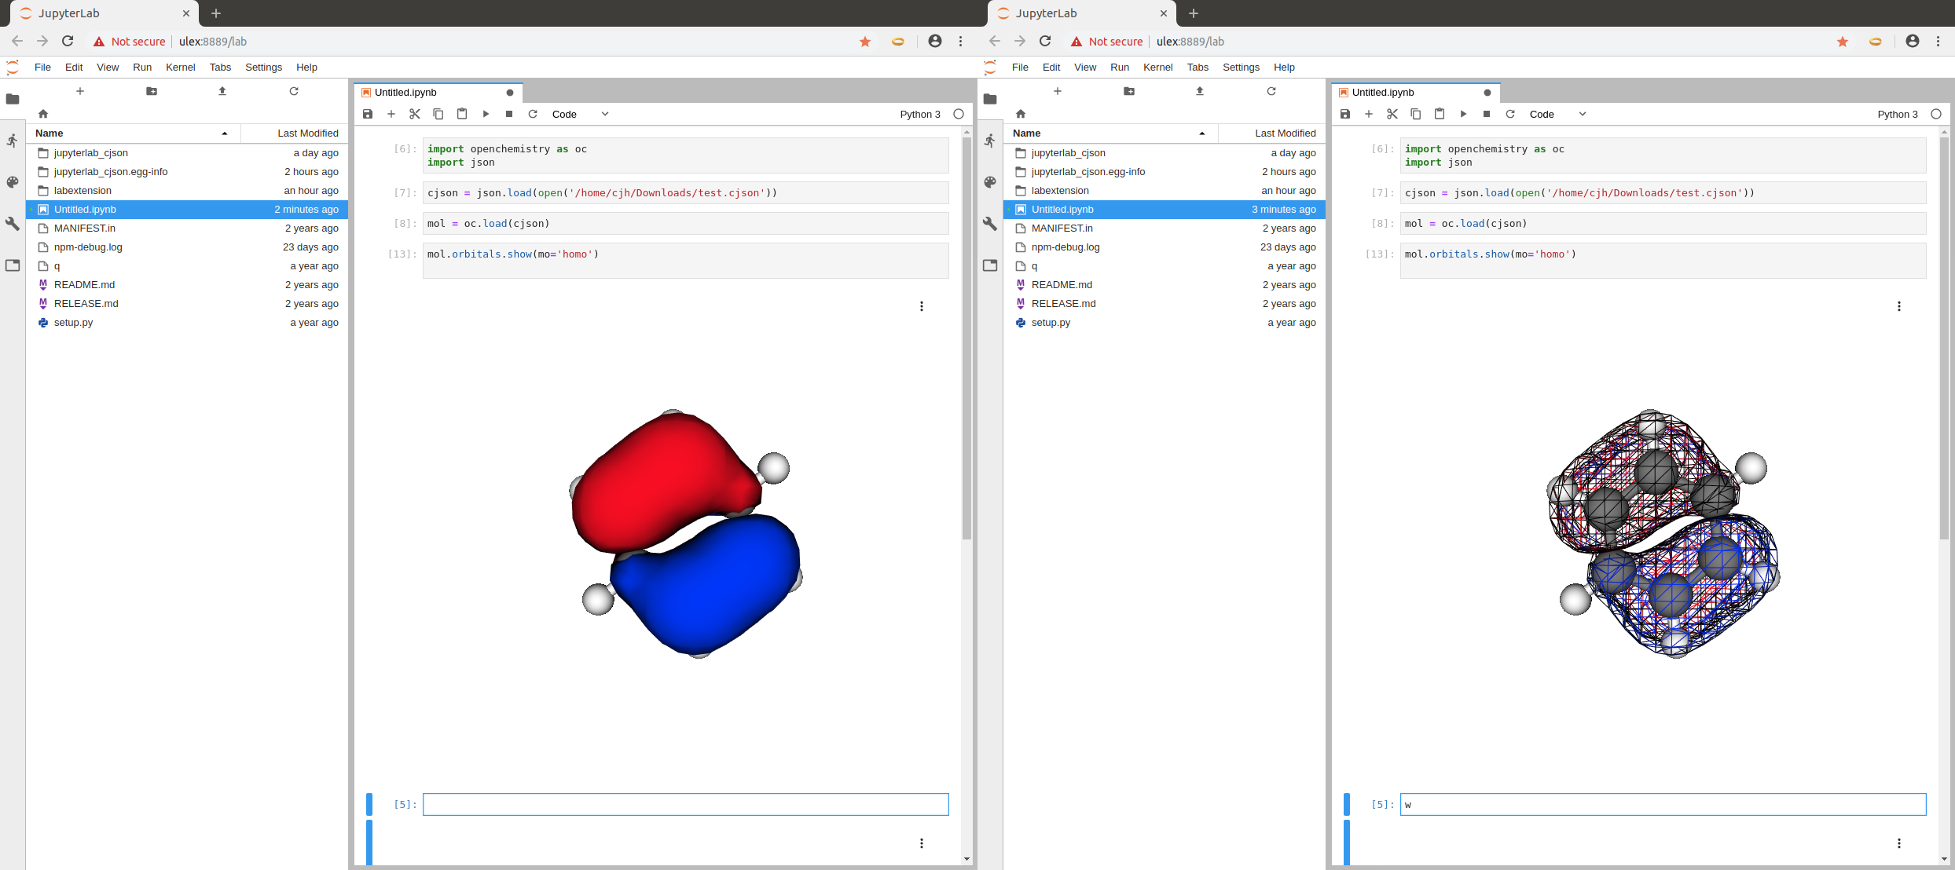
Task: Paste cell icon in left notebook toolbar
Action: pos(462,114)
